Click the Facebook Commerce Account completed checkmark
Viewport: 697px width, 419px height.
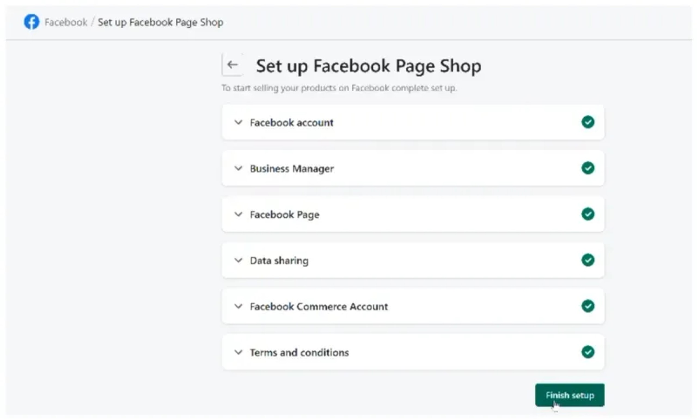pyautogui.click(x=588, y=306)
